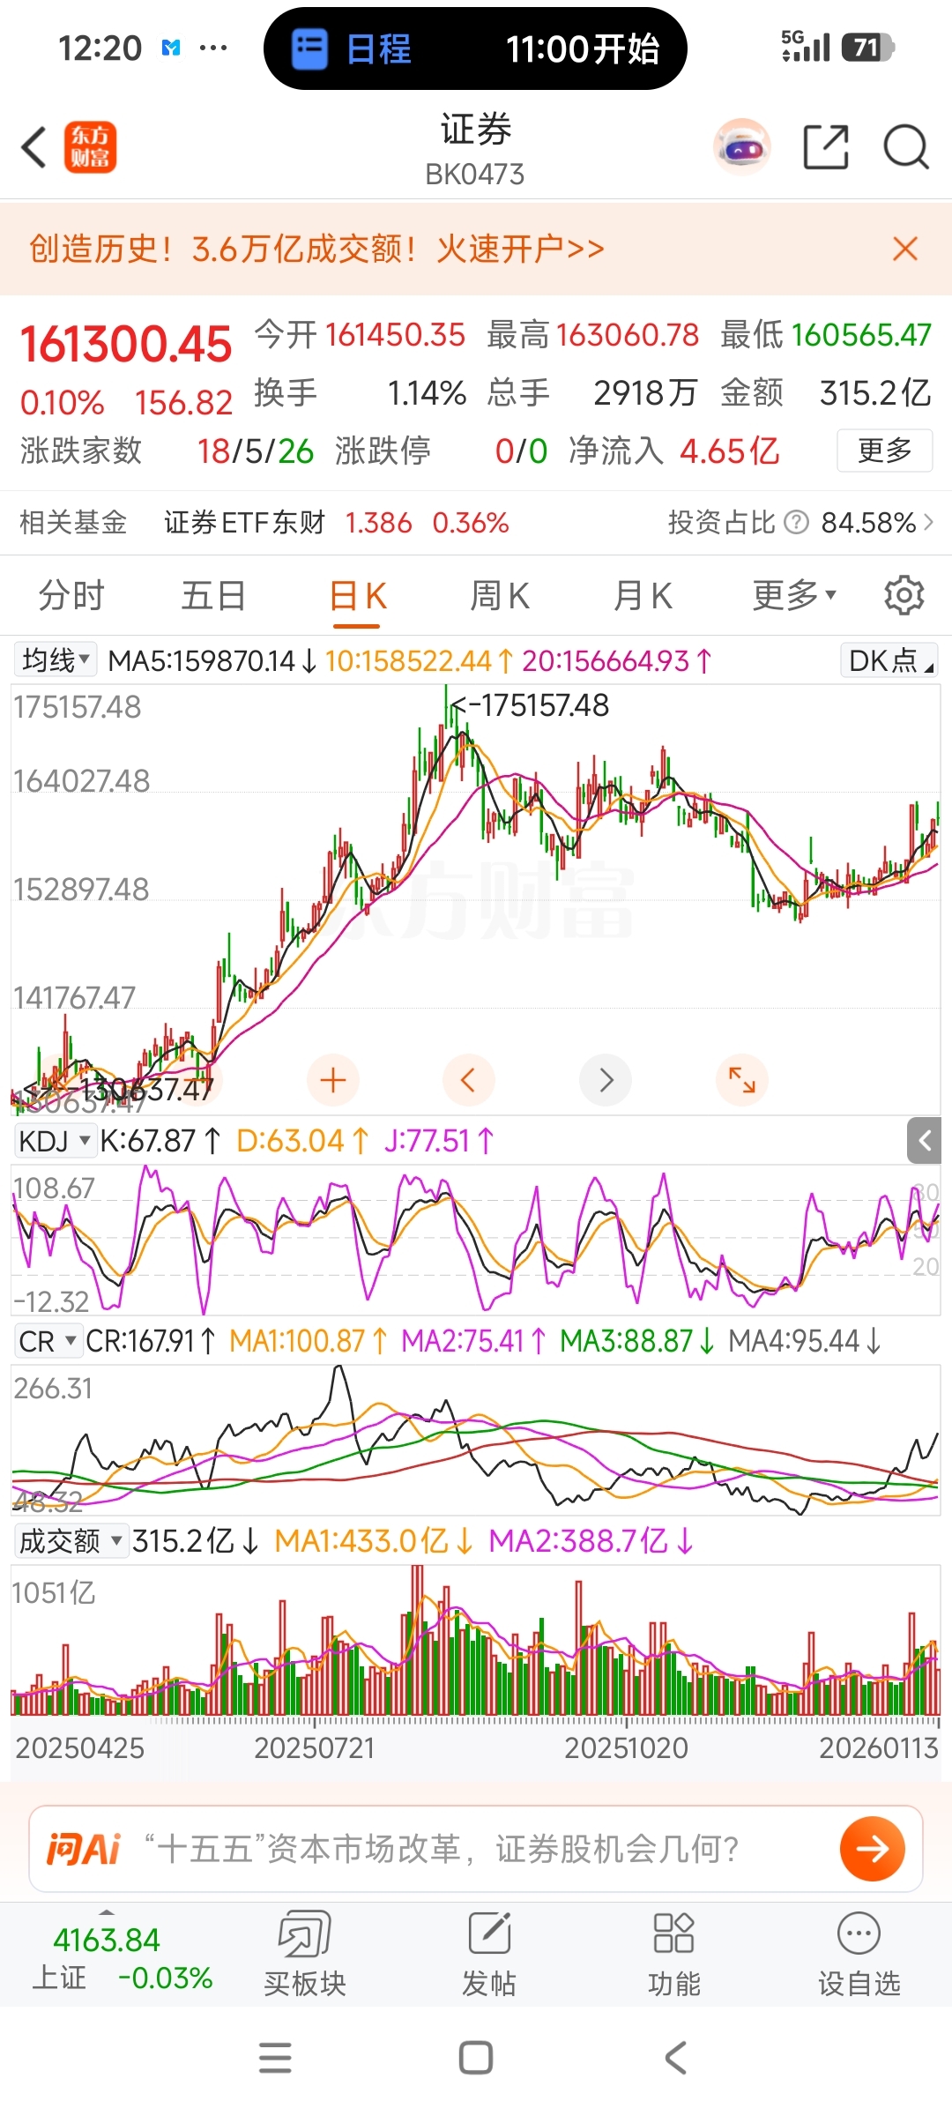Tap the 20250721 date axis label

tap(315, 1747)
